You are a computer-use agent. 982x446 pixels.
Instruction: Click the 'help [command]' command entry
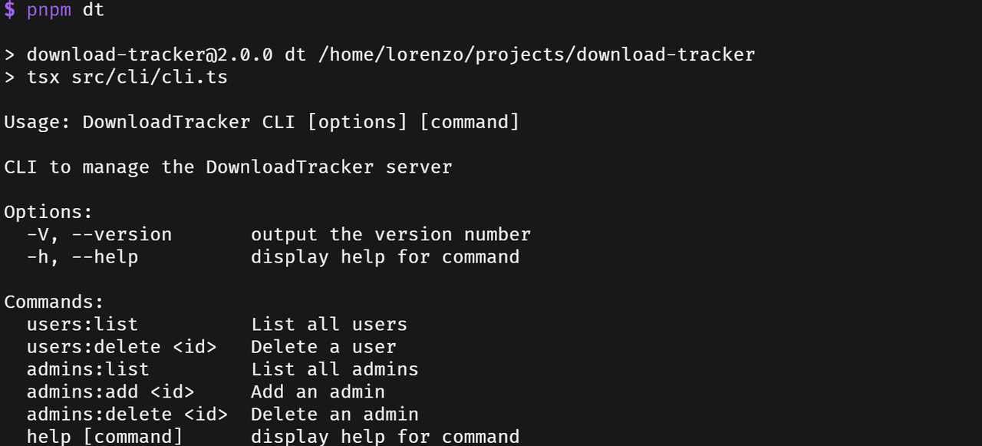coord(104,437)
